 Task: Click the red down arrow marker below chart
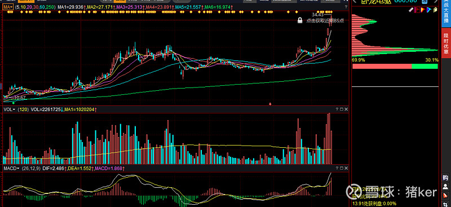click(x=270, y=104)
